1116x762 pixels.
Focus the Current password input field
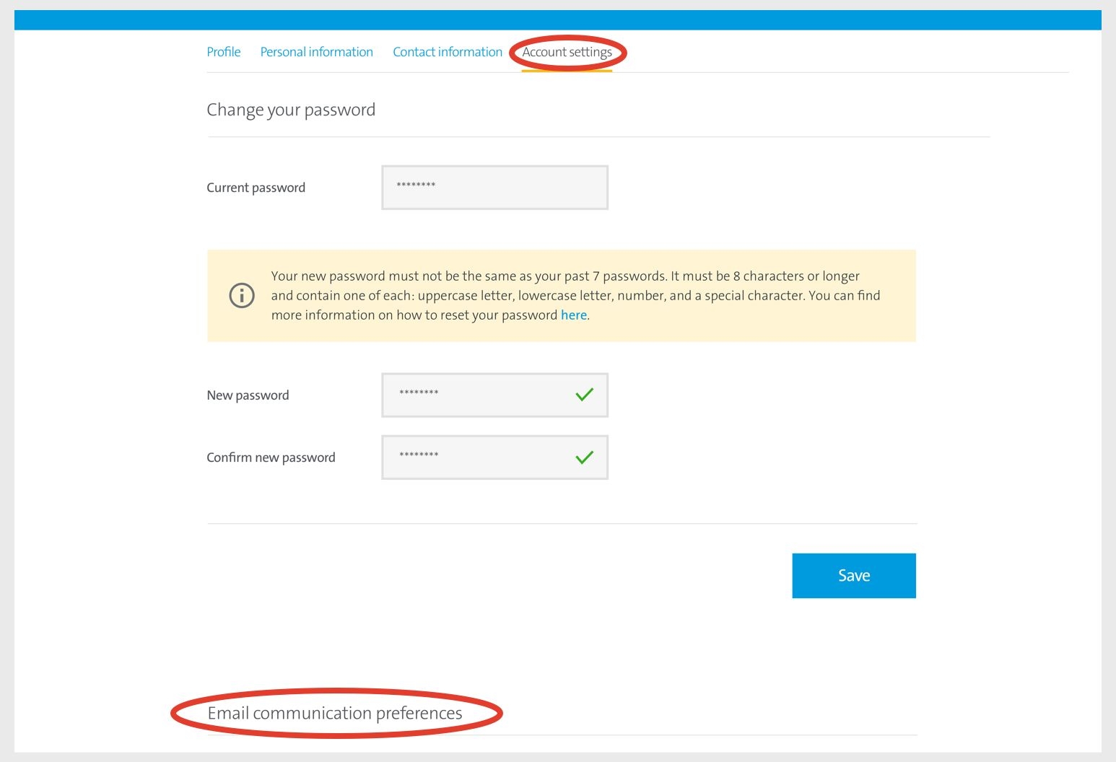494,188
